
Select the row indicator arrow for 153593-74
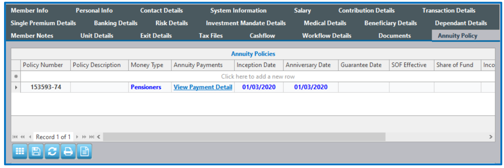(16, 87)
